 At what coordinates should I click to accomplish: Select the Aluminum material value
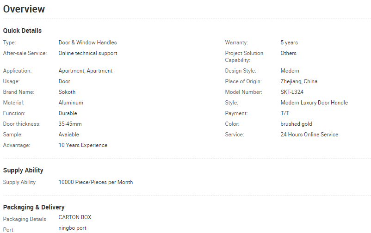point(71,103)
